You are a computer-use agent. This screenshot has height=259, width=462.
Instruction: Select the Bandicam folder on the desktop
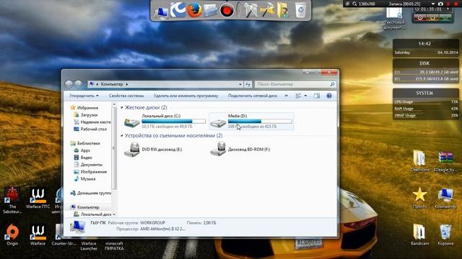pyautogui.click(x=420, y=235)
